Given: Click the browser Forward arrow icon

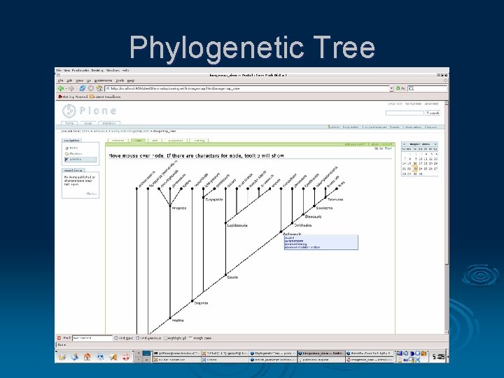Looking at the screenshot, I should point(71,88).
